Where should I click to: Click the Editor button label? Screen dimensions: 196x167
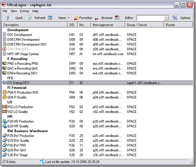coord(129,18)
